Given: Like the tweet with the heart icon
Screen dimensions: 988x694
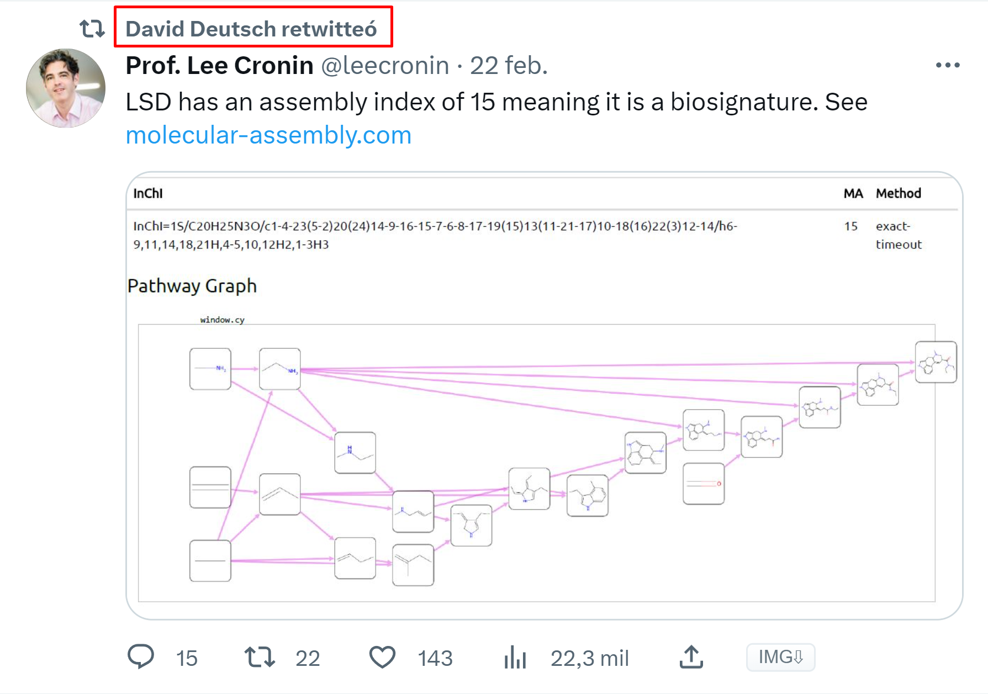Looking at the screenshot, I should point(382,657).
